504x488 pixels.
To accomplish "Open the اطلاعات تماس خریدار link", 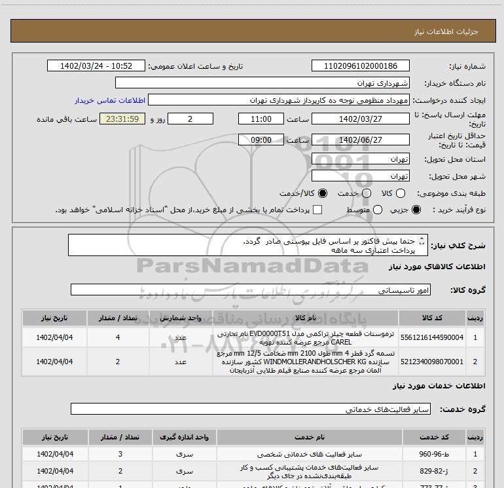I will pyautogui.click(x=110, y=100).
